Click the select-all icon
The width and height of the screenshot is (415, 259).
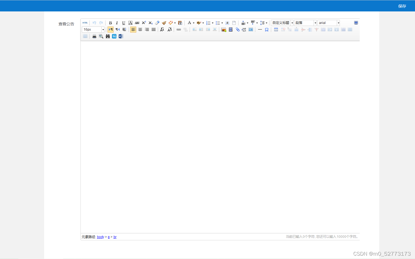click(227, 23)
